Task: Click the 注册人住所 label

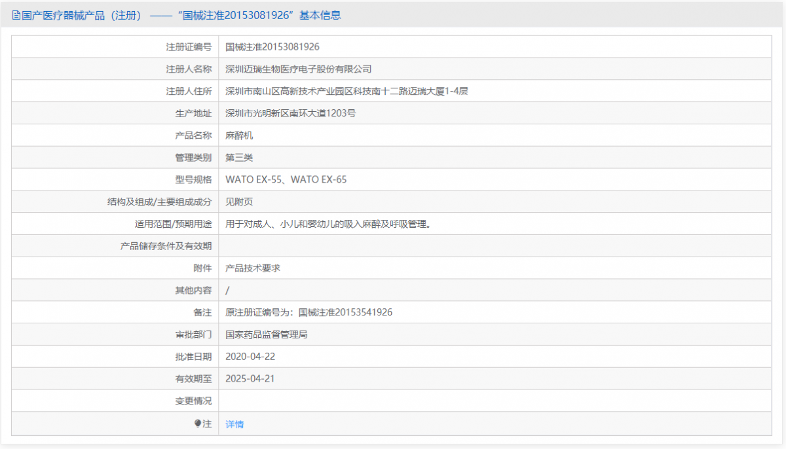Action: 189,91
